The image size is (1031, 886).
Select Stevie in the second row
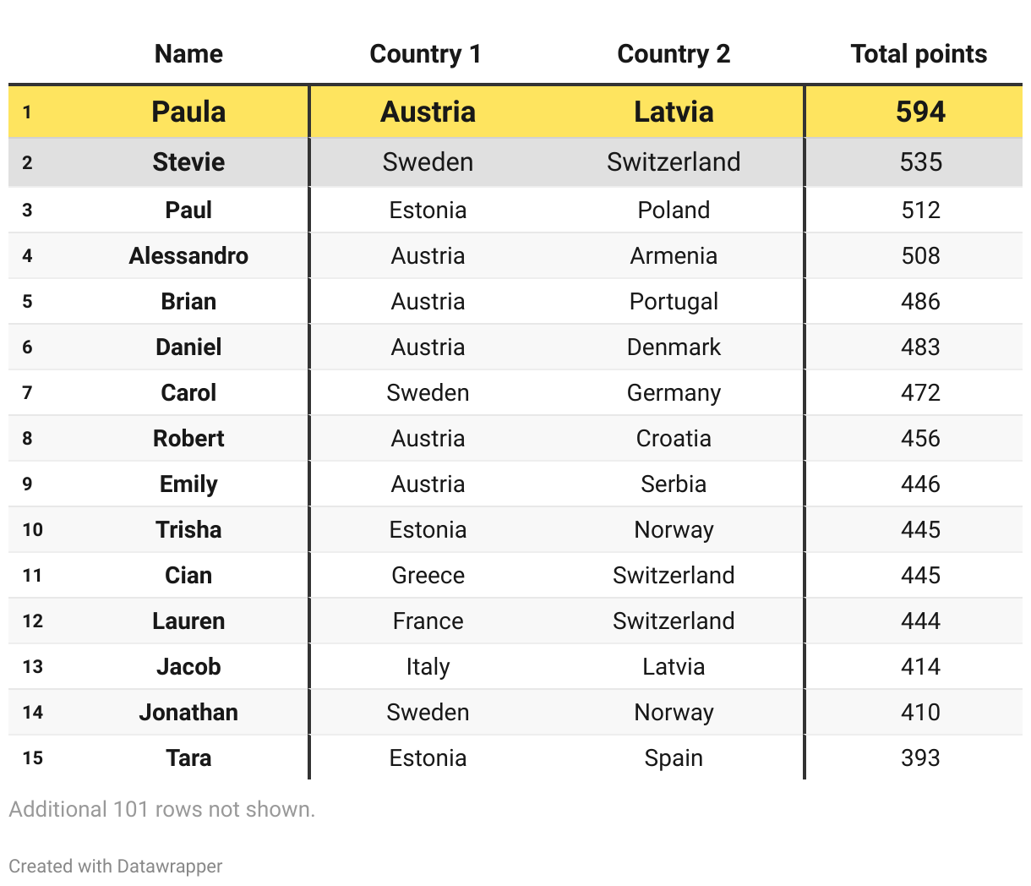tap(188, 162)
